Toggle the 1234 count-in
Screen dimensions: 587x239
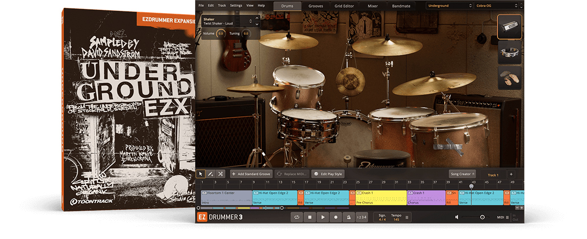point(361,217)
